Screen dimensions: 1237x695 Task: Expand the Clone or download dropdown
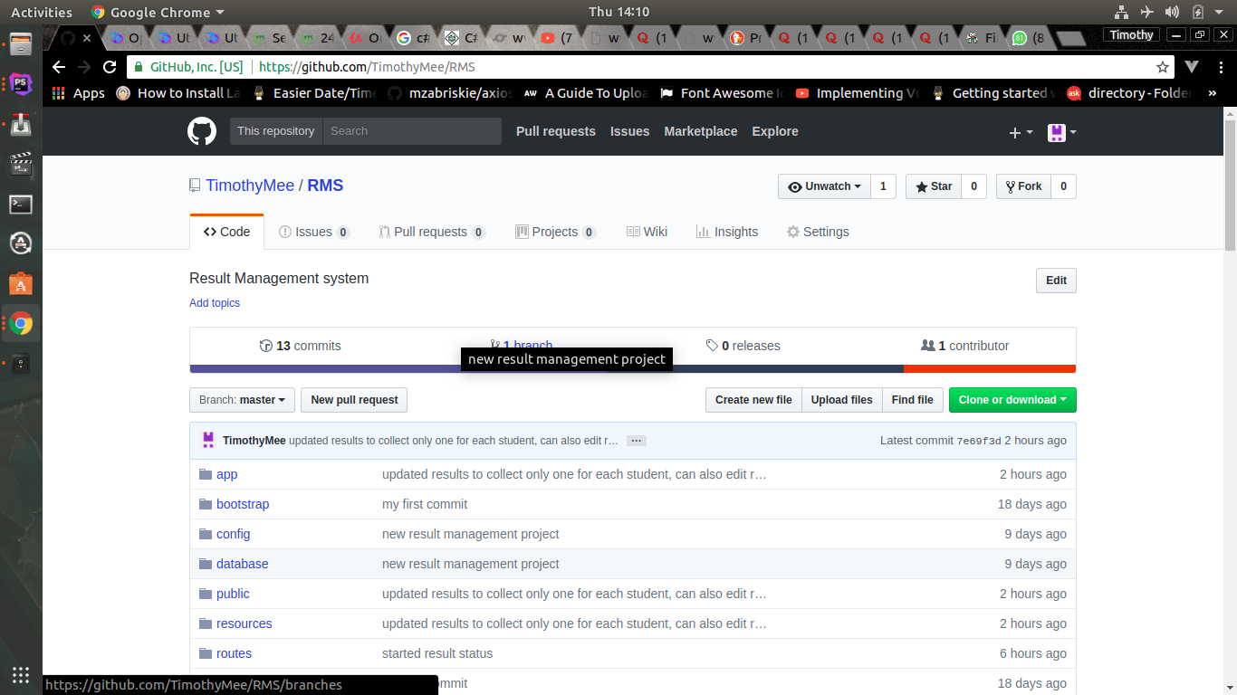click(1012, 399)
